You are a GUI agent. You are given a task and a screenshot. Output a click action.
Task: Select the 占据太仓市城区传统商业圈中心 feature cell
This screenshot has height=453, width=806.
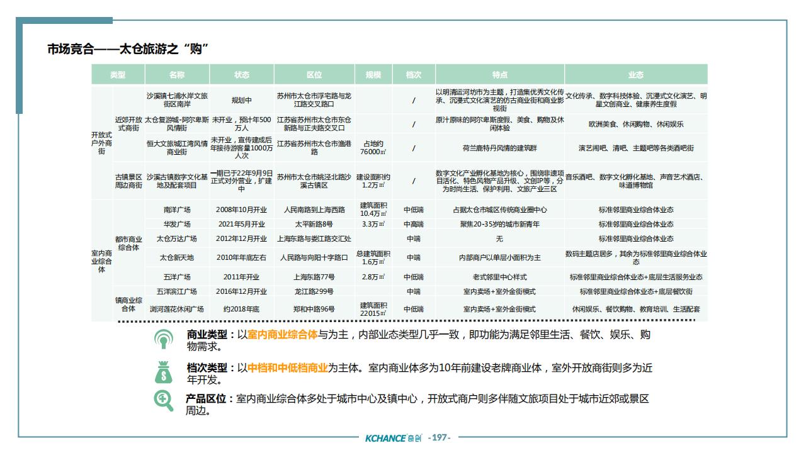(x=500, y=210)
